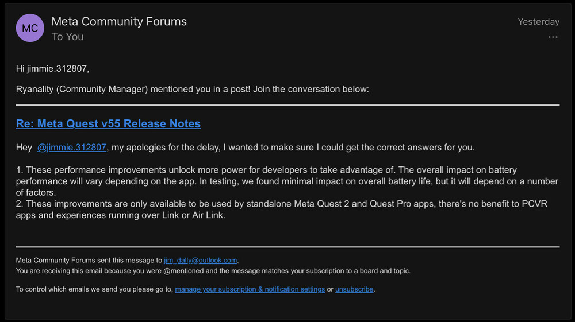This screenshot has height=322, width=575.
Task: Click the @jimmie.312807 mention link
Action: coord(72,148)
